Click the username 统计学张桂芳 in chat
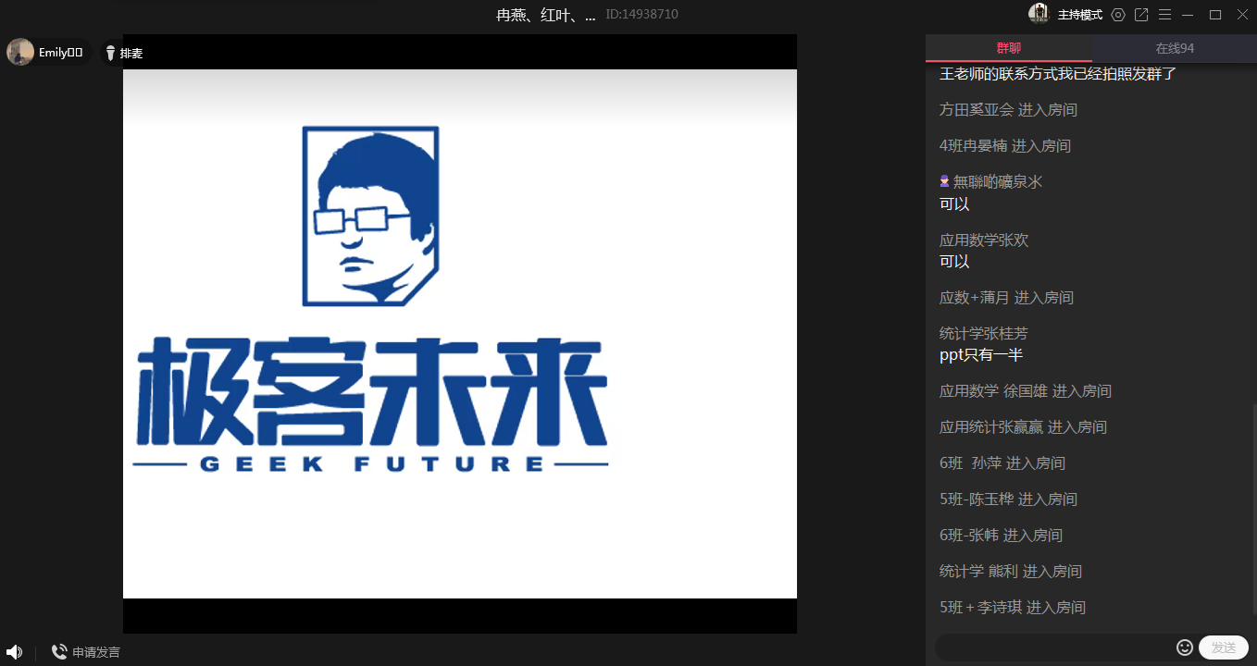Image resolution: width=1257 pixels, height=666 pixels. click(x=983, y=333)
